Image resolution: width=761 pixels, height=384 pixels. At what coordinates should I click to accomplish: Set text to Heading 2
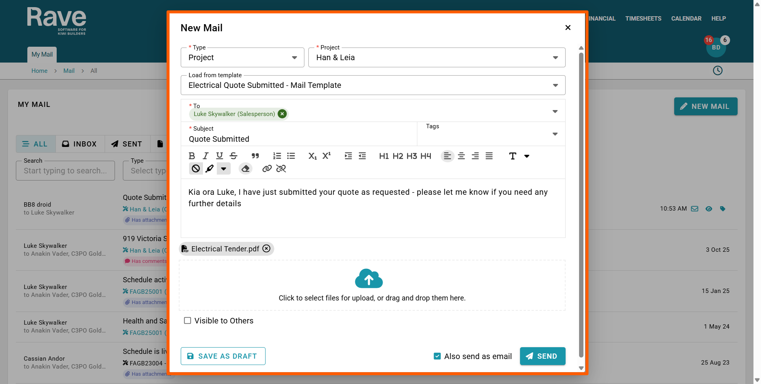(x=398, y=156)
